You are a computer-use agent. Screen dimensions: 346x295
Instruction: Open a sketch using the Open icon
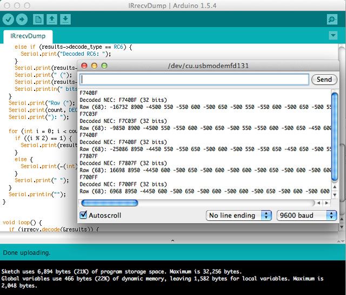(52, 19)
